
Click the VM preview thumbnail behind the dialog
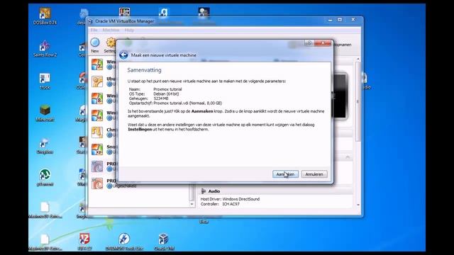click(340, 96)
